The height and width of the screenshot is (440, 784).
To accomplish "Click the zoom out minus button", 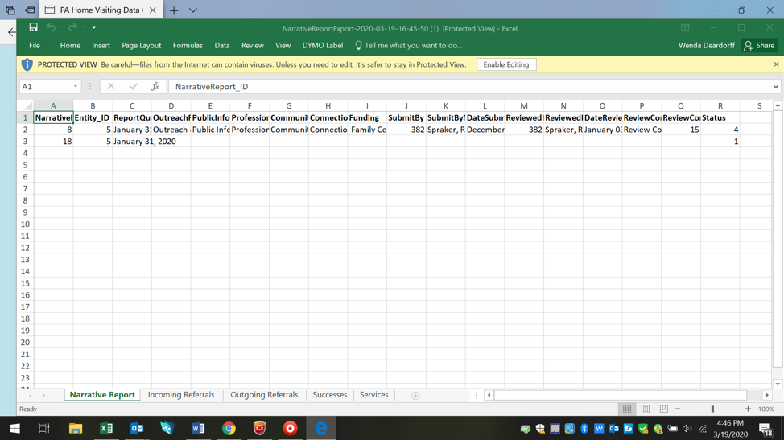I will (x=678, y=409).
